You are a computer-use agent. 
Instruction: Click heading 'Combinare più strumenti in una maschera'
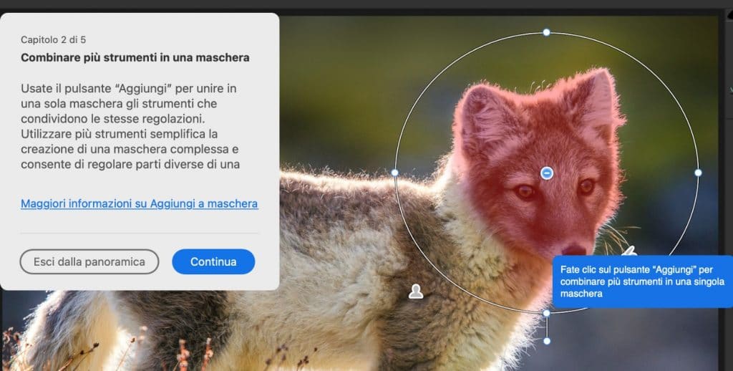[135, 57]
